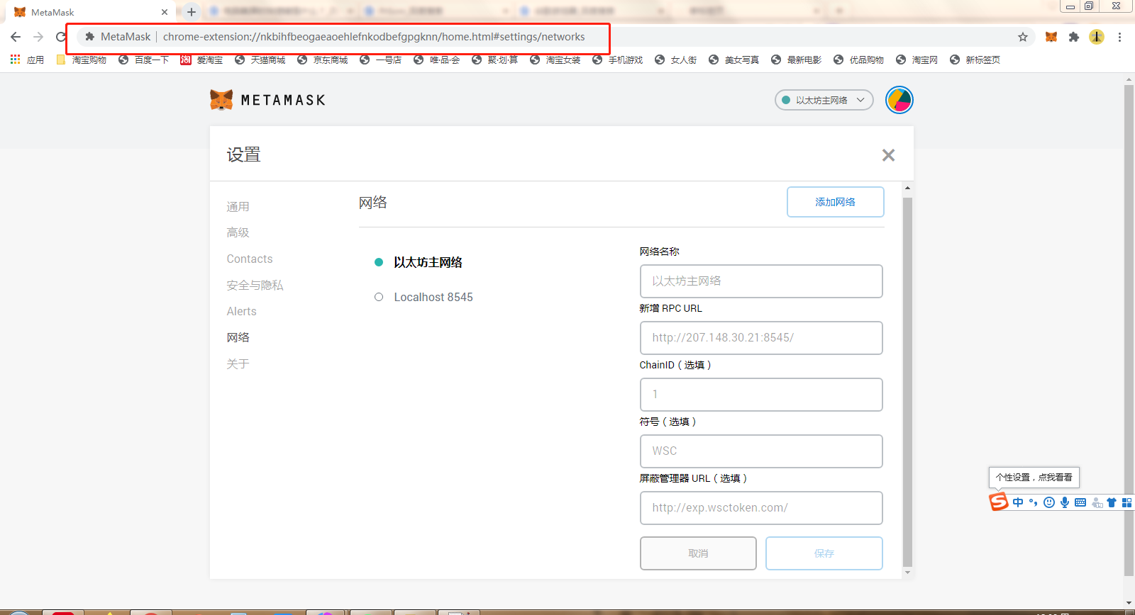The image size is (1135, 615).
Task: Open 最新电影 bookmark
Action: tap(796, 60)
